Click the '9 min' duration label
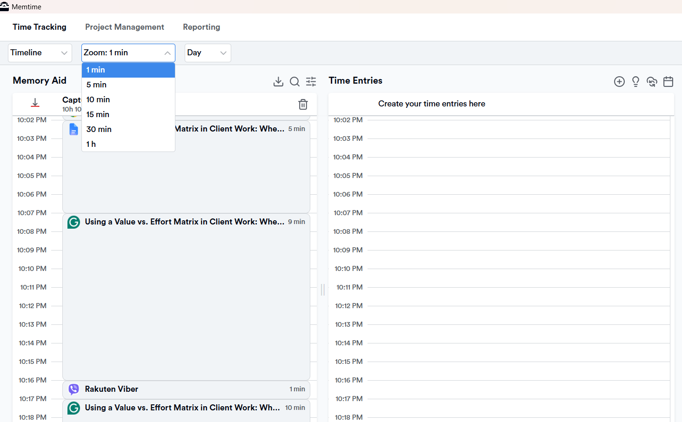Screen dimensions: 682x422 tap(296, 222)
